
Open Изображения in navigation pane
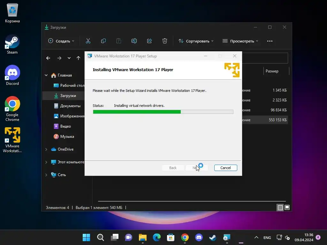tap(69, 116)
